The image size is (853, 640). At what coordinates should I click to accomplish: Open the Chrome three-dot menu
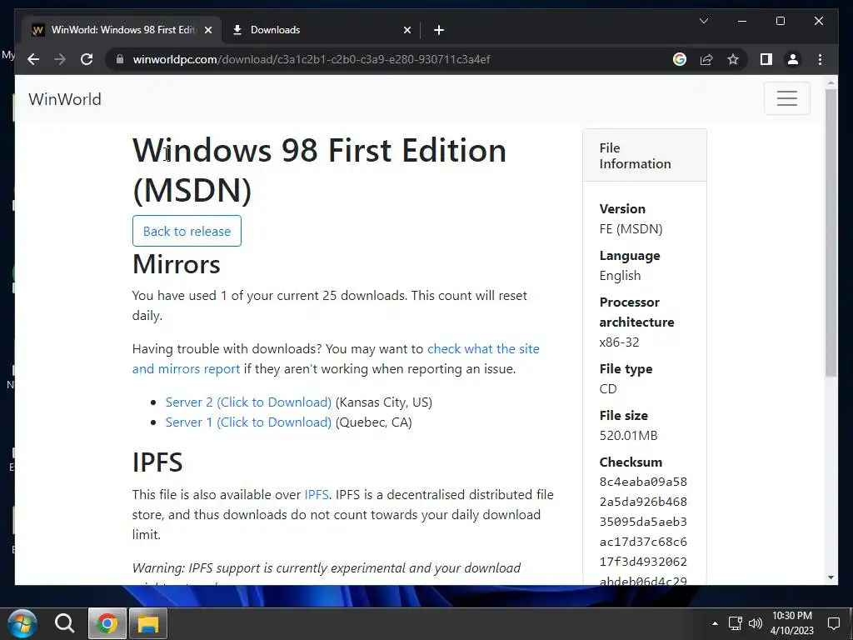pyautogui.click(x=820, y=59)
